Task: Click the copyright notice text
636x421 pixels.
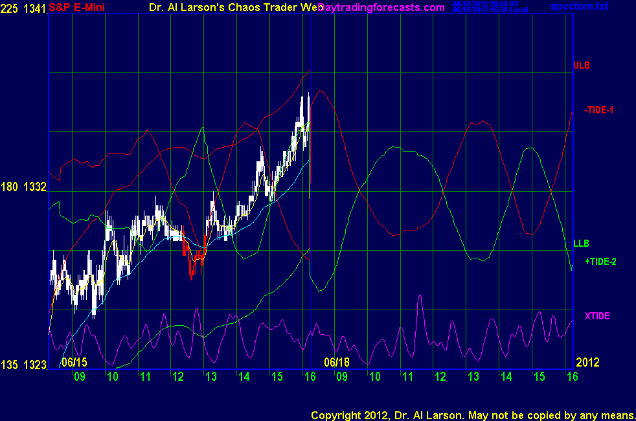Action: tap(472, 415)
